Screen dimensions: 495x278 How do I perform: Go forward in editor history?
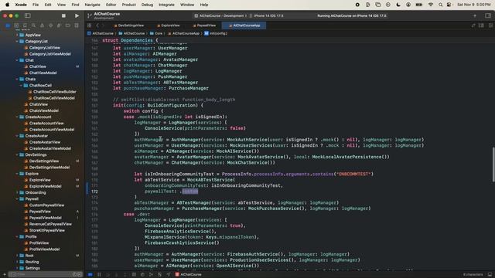coord(103,25)
